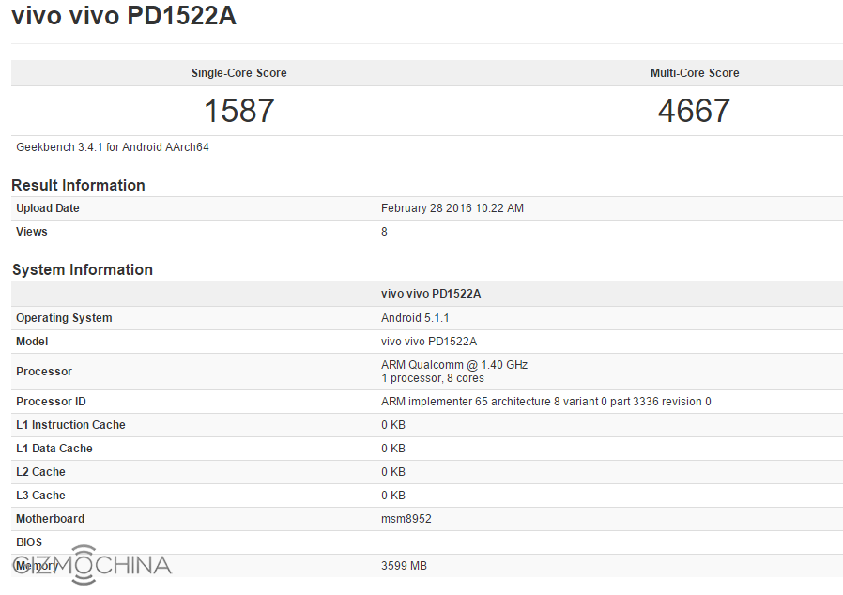Click the Processor ID row label
The image size is (843, 595).
point(51,402)
